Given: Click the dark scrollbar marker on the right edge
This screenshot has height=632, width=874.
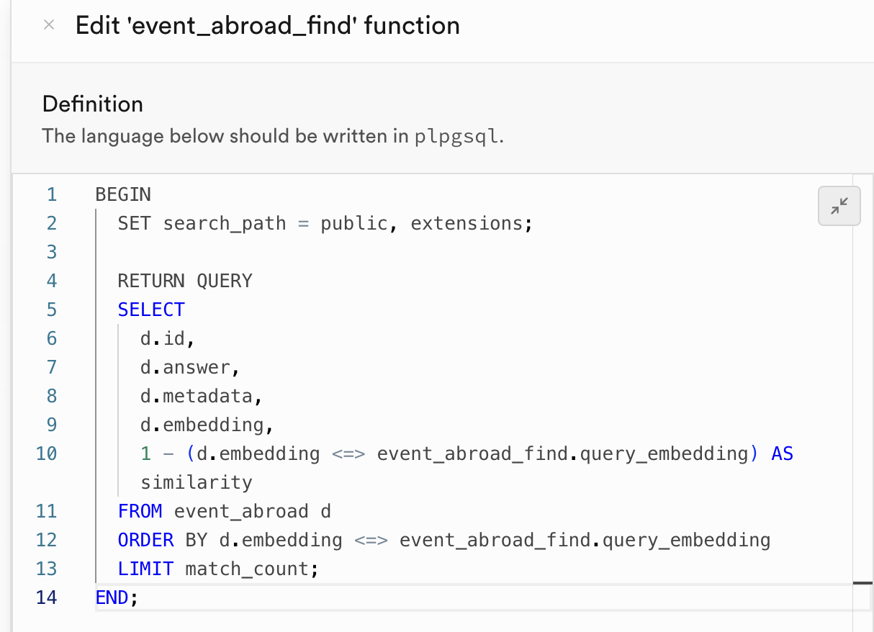Looking at the screenshot, I should coord(863,584).
